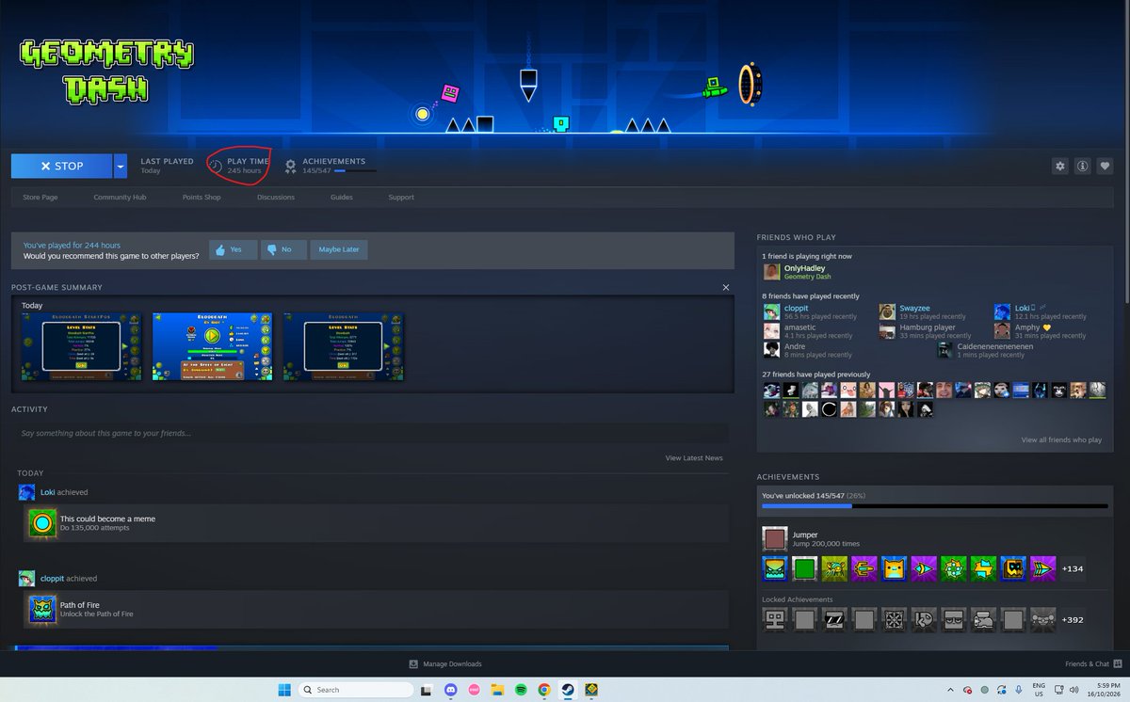Open the Support tab
Screen dimensions: 1130x702
click(x=401, y=198)
